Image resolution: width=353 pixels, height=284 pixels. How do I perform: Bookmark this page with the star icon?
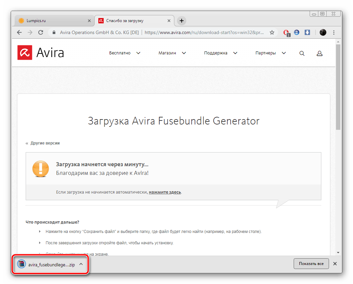click(x=272, y=33)
